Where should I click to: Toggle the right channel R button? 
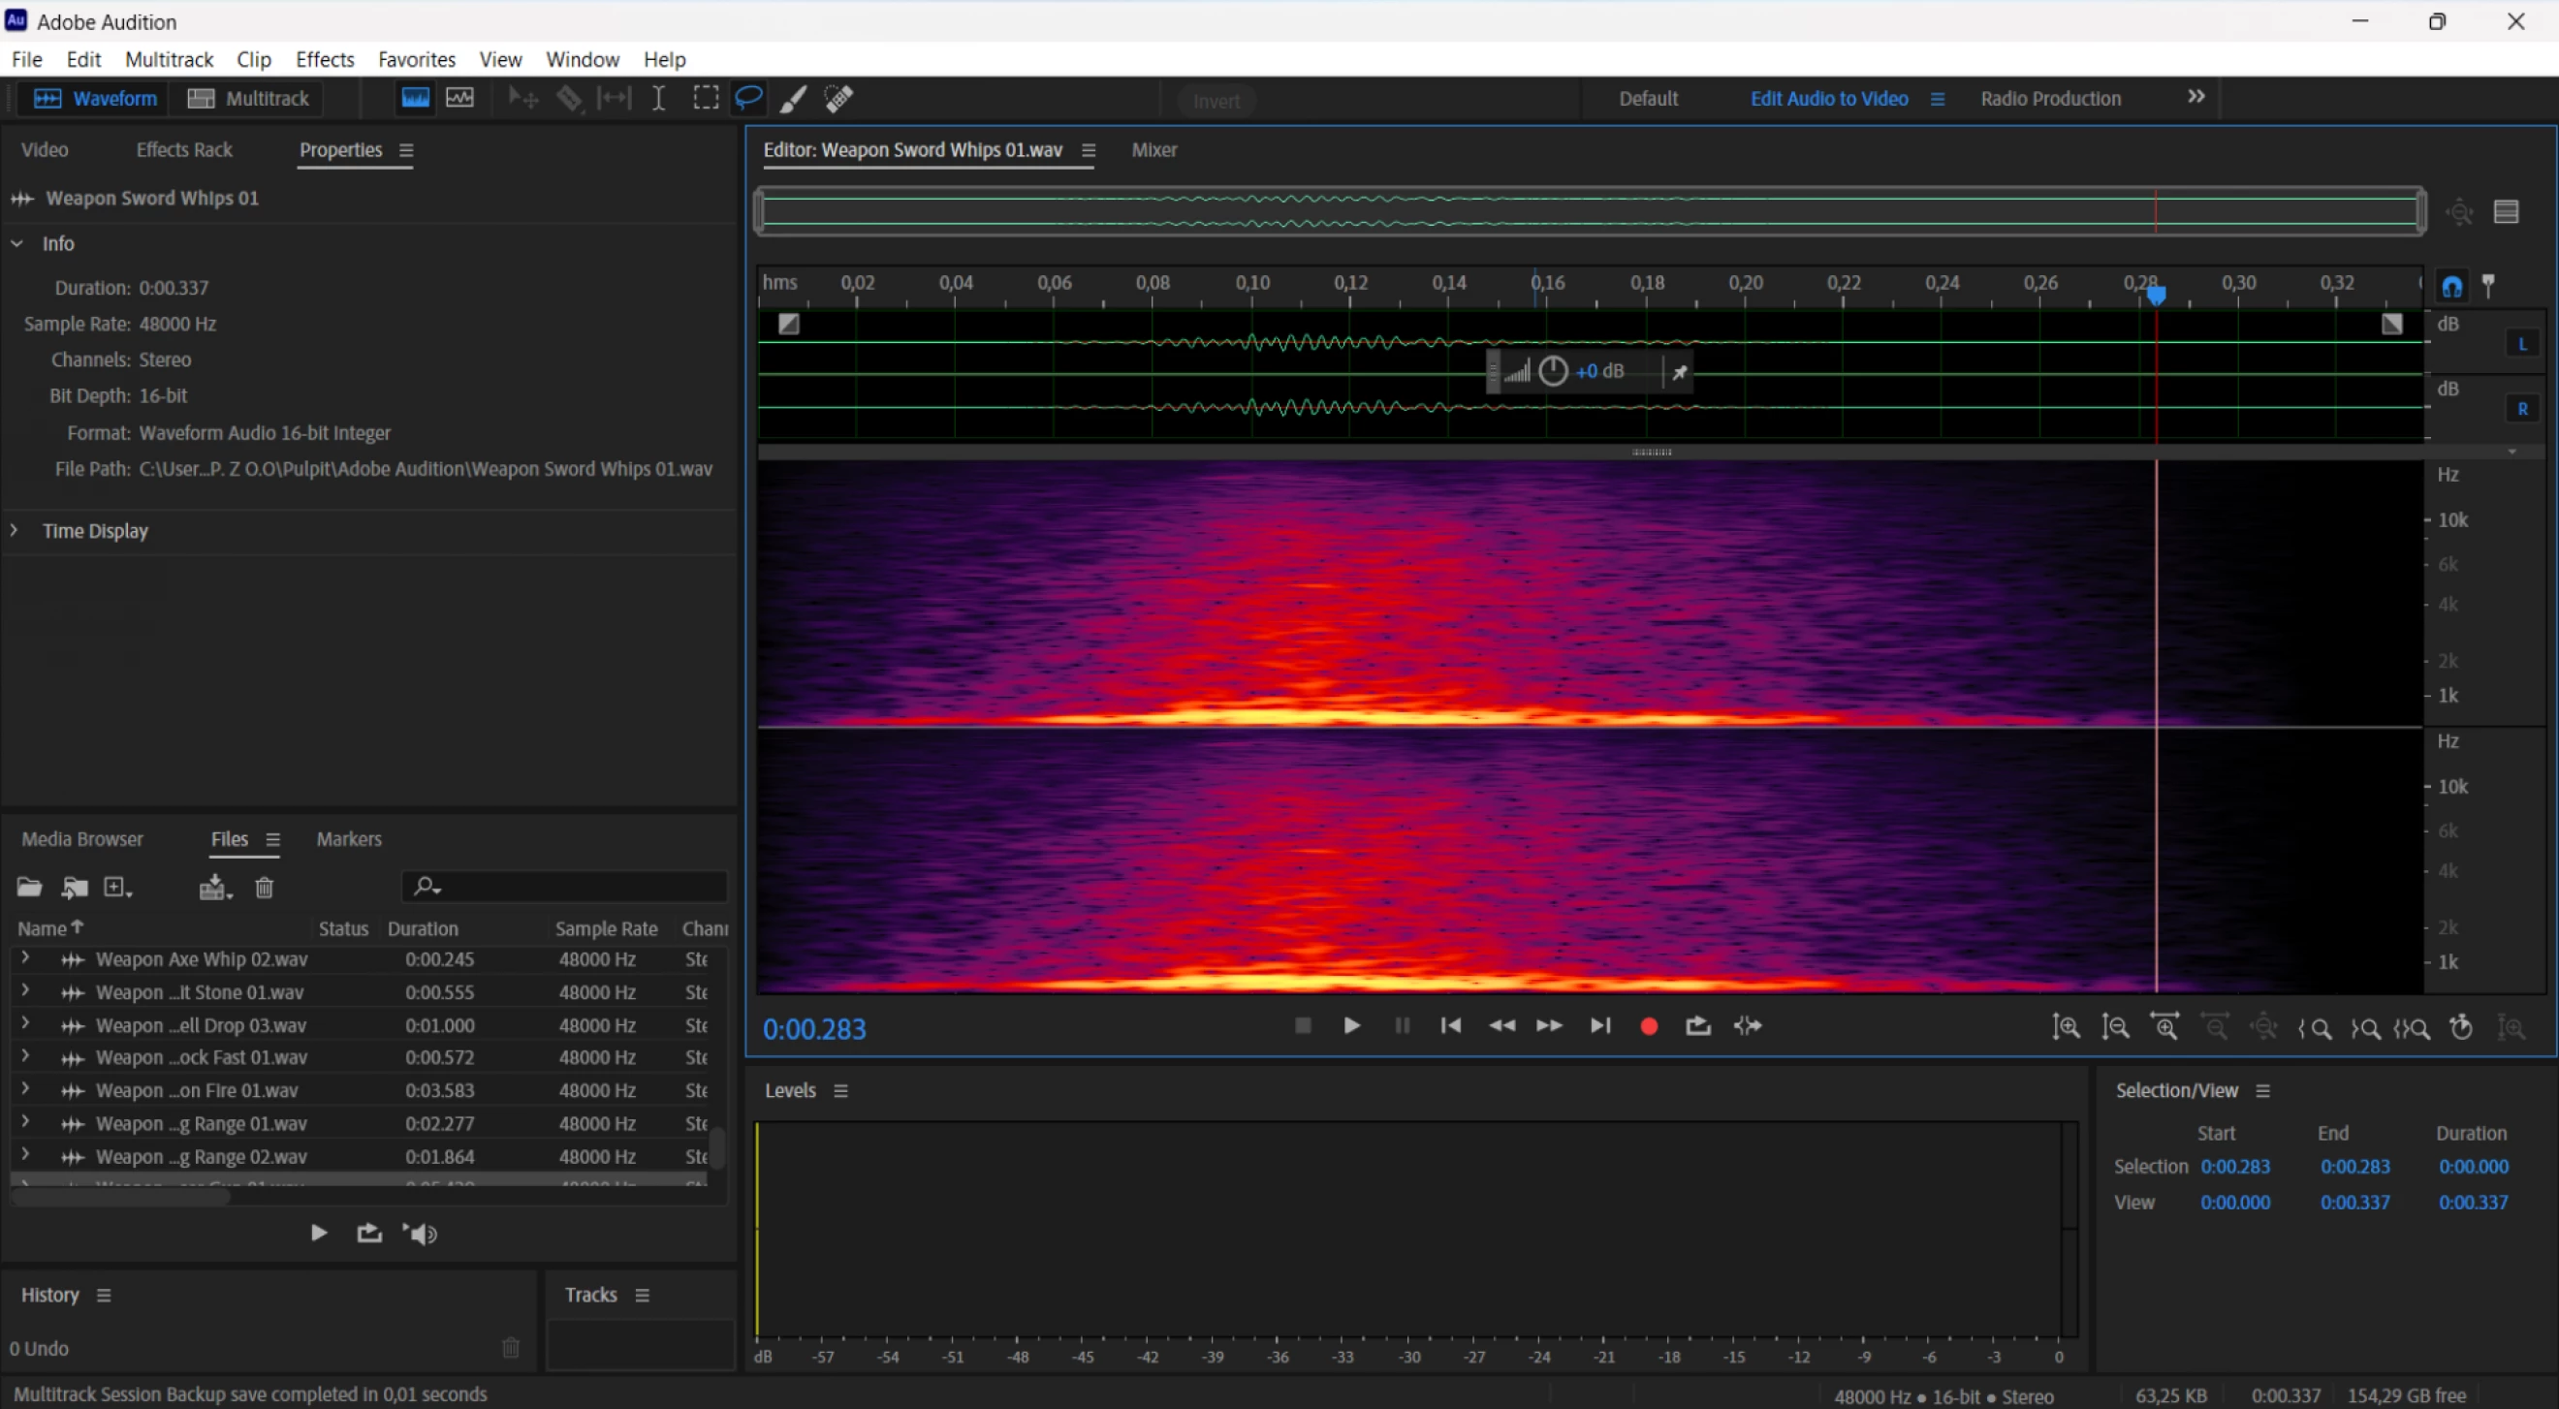click(x=2522, y=409)
